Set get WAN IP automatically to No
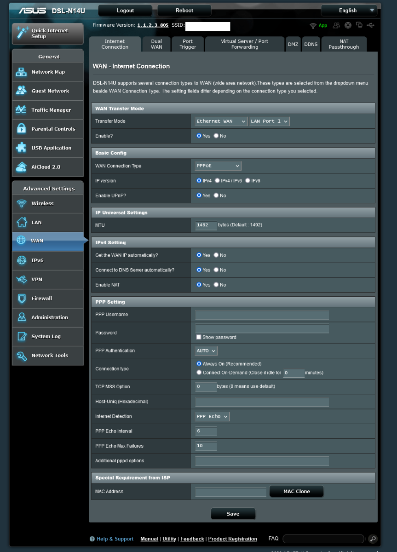The image size is (397, 552). pos(216,255)
